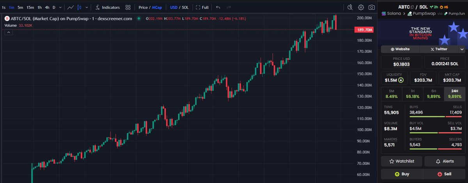Click the VOLUME $8.3M value
This screenshot has width=468, height=183.
pos(390,129)
